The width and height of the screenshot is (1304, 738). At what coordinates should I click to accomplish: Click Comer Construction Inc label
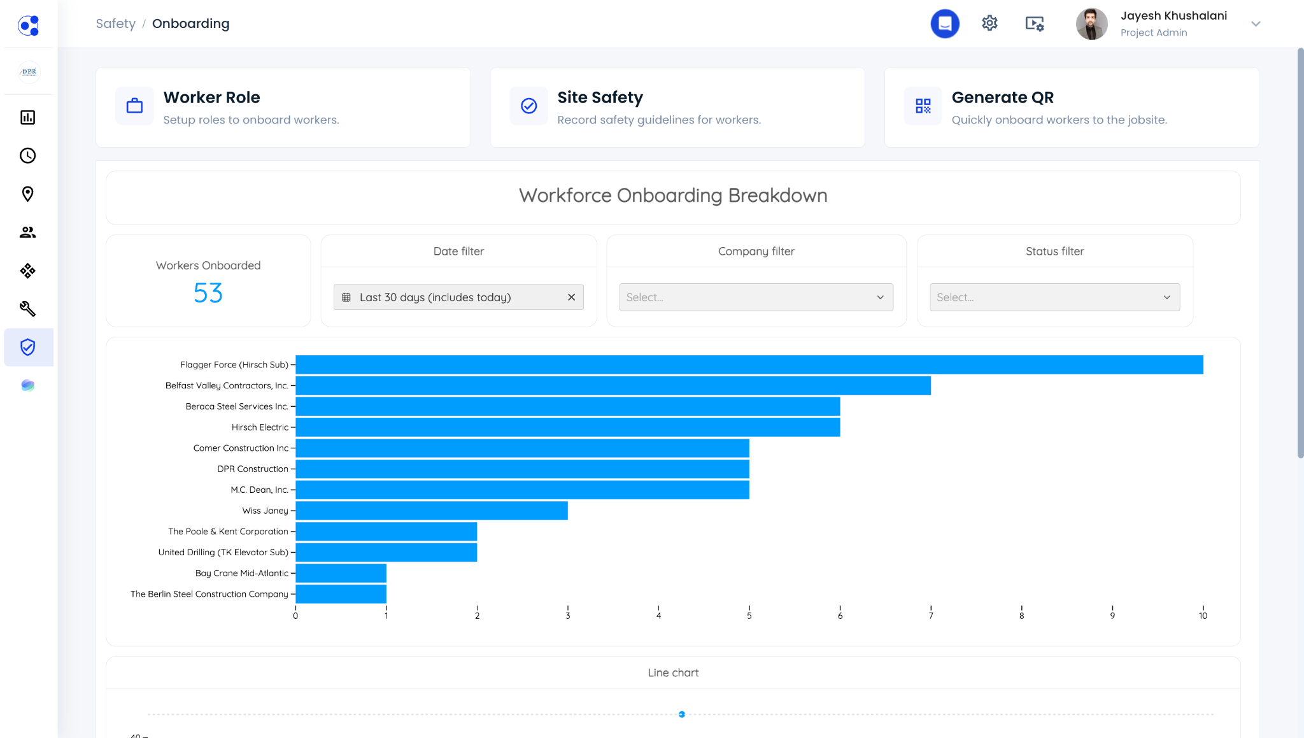(241, 448)
